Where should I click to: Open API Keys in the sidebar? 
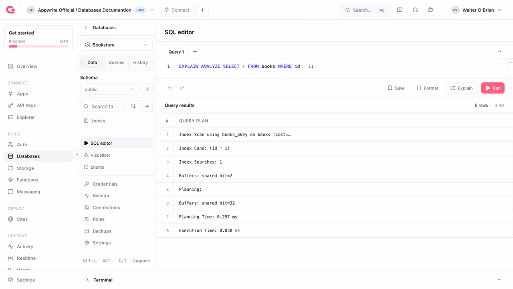click(38, 105)
